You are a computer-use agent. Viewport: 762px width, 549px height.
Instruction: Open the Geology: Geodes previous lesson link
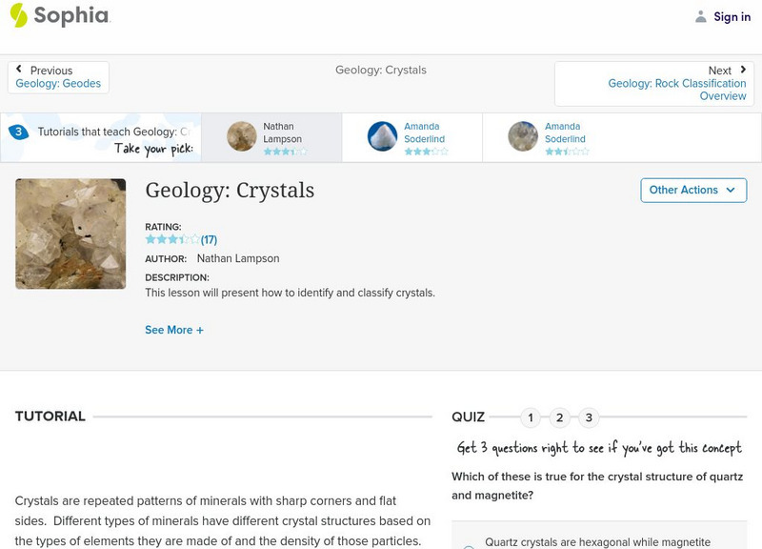click(x=58, y=84)
